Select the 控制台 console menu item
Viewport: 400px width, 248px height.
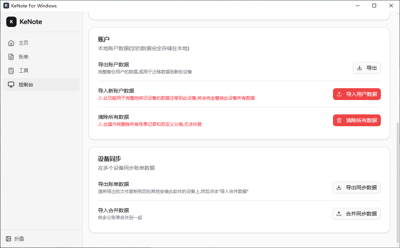pyautogui.click(x=41, y=85)
